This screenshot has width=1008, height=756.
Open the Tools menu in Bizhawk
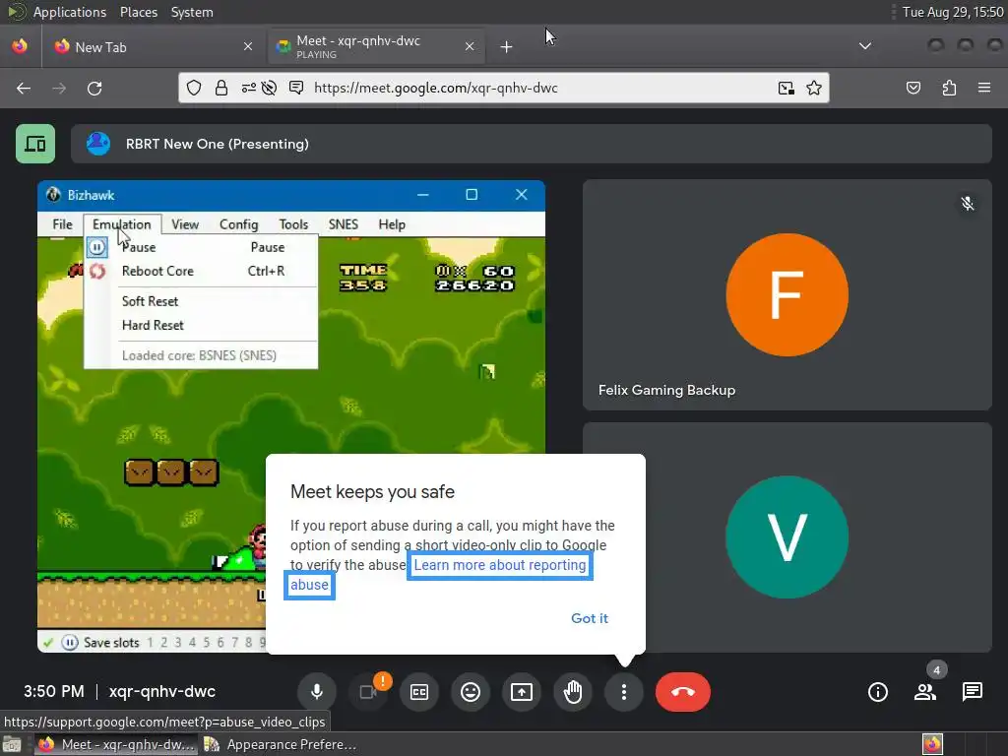click(x=293, y=224)
